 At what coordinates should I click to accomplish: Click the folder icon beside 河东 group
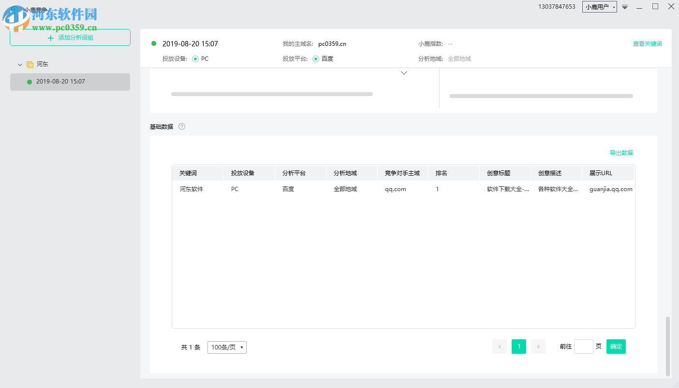[x=30, y=64]
